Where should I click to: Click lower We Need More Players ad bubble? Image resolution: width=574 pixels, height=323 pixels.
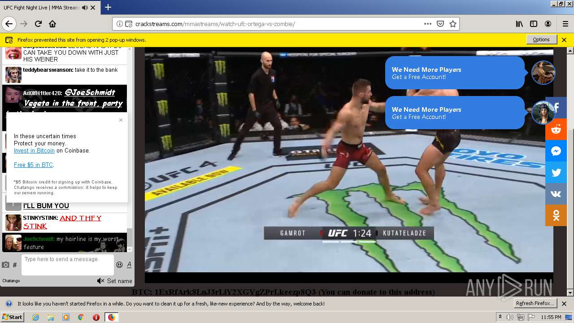pos(455,113)
